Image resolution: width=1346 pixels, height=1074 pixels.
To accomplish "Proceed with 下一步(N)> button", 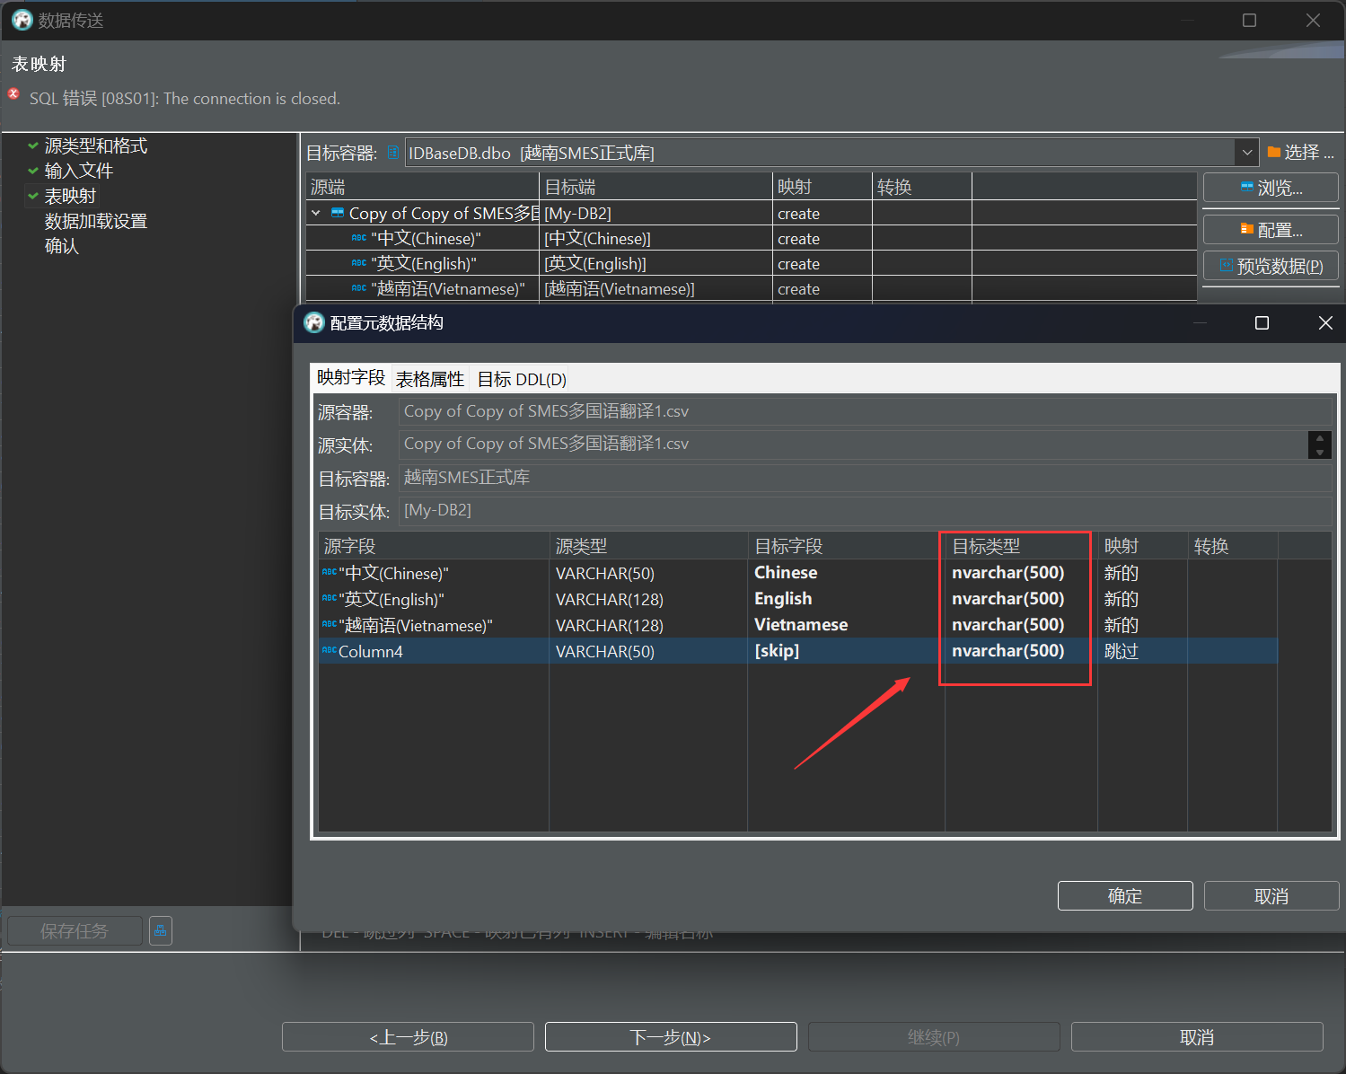I will (x=671, y=1036).
